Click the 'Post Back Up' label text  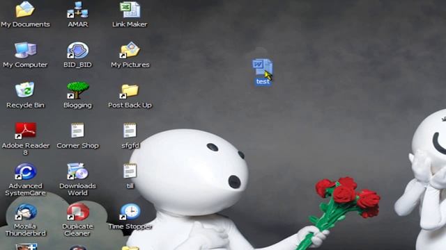tap(130, 105)
